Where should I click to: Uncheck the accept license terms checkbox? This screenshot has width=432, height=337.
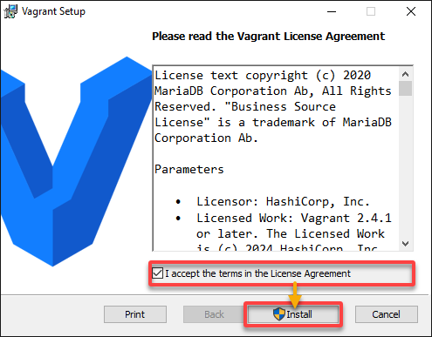pos(157,273)
